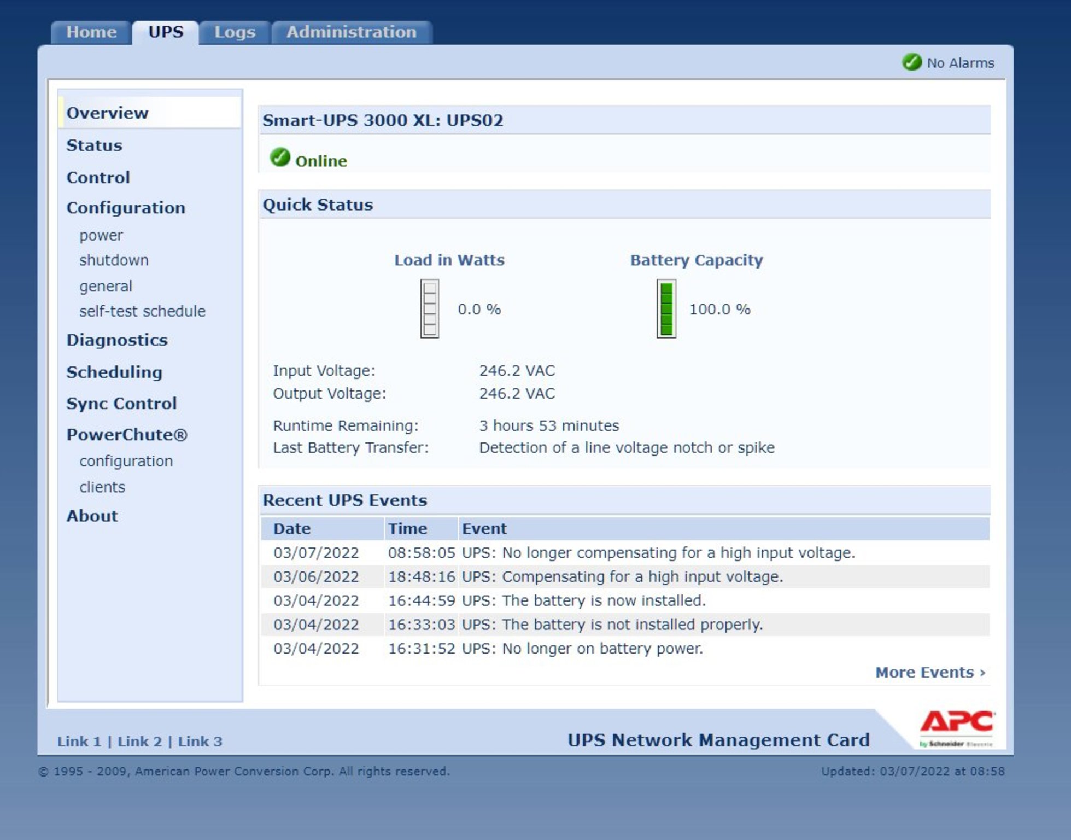Open the Diagnostics page
This screenshot has width=1071, height=840.
pyautogui.click(x=117, y=340)
